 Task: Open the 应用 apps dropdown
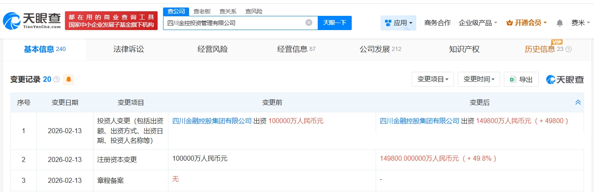[x=398, y=23]
